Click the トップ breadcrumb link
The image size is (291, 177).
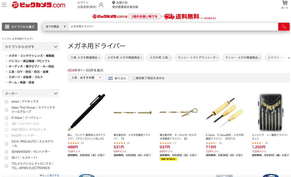[x=5, y=39]
